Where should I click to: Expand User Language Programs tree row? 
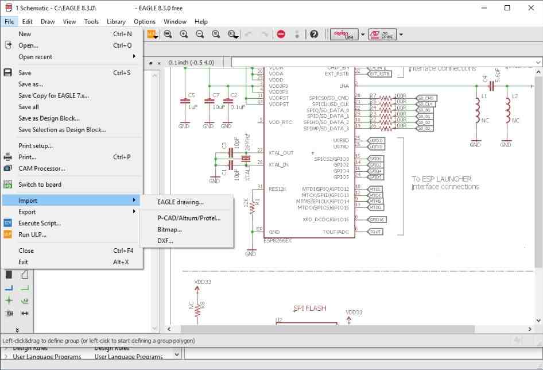tap(6, 356)
